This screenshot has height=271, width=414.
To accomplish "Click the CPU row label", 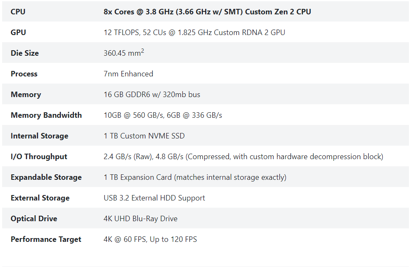I will tap(18, 12).
